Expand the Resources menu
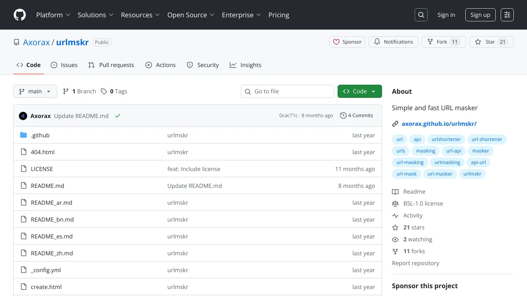 140,15
